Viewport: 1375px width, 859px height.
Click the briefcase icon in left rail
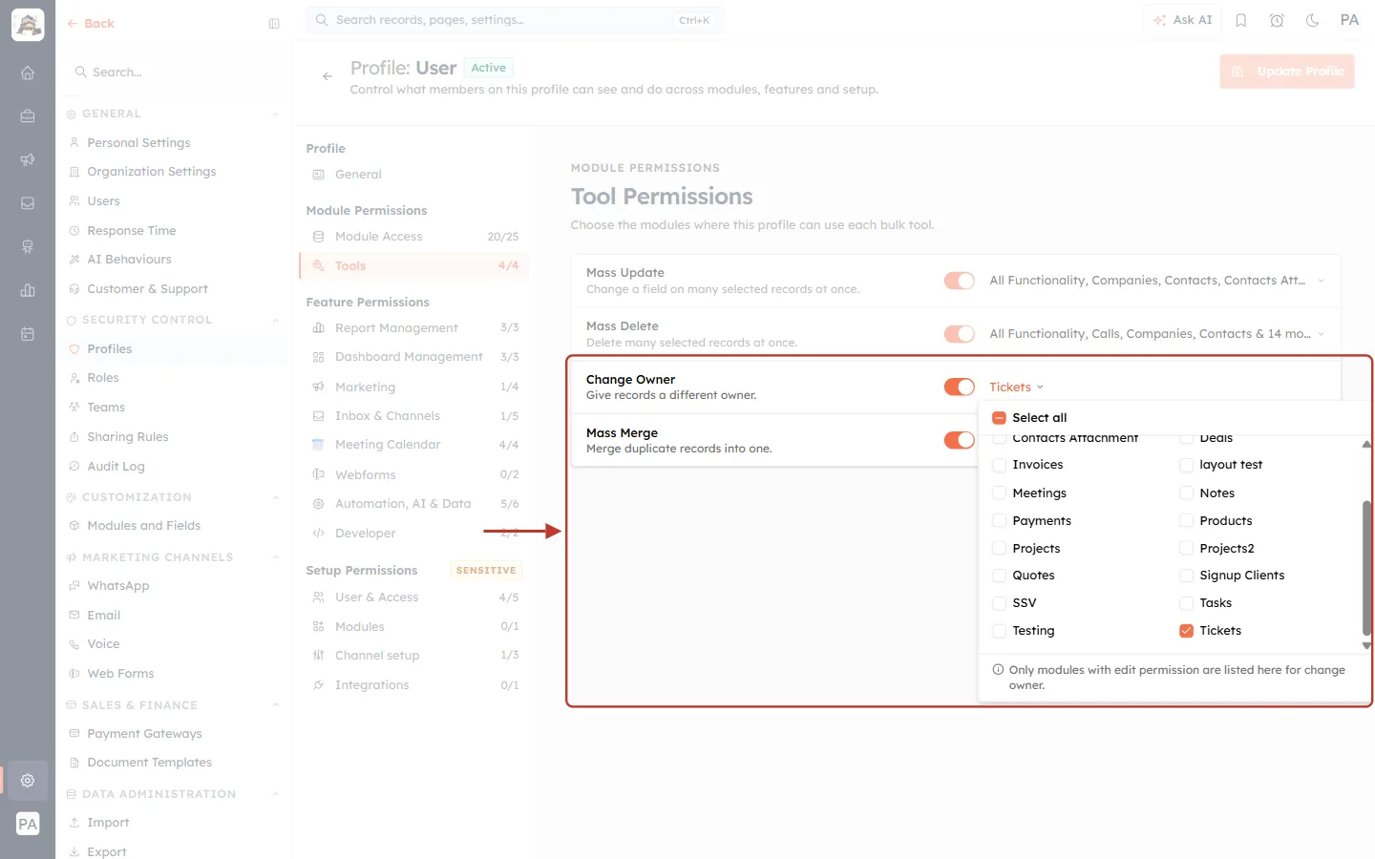pyautogui.click(x=28, y=116)
